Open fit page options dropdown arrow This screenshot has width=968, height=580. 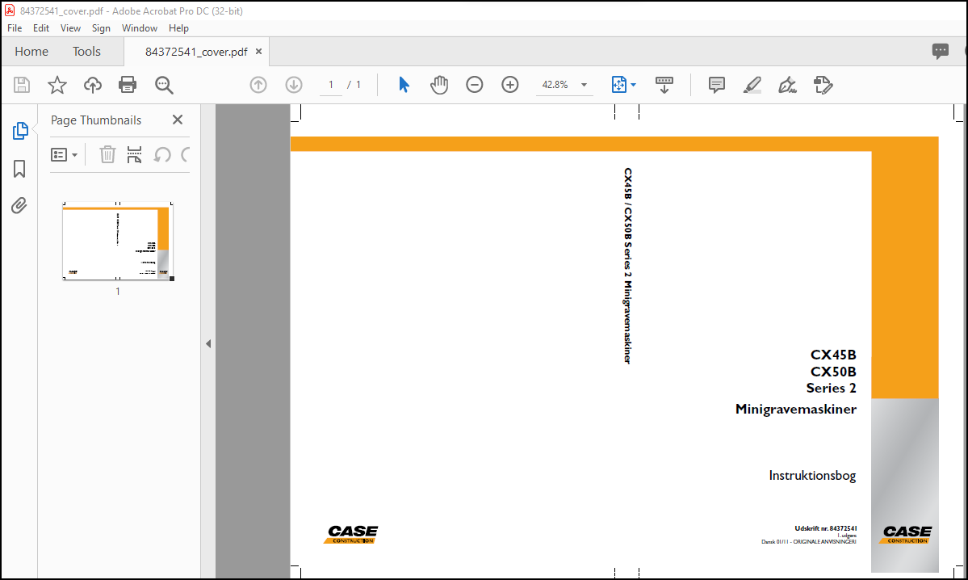pyautogui.click(x=634, y=86)
